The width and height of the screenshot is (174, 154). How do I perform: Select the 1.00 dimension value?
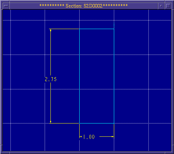click(89, 137)
